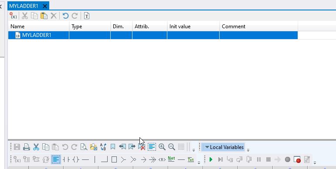
Task: Expand overflow arrow after debug toolbar
Action: [x=315, y=162]
